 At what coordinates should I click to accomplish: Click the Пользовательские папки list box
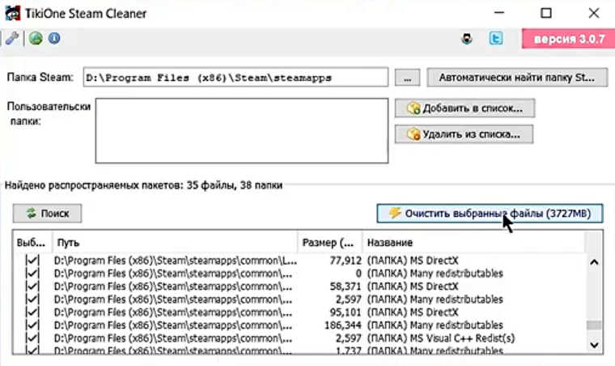click(242, 130)
